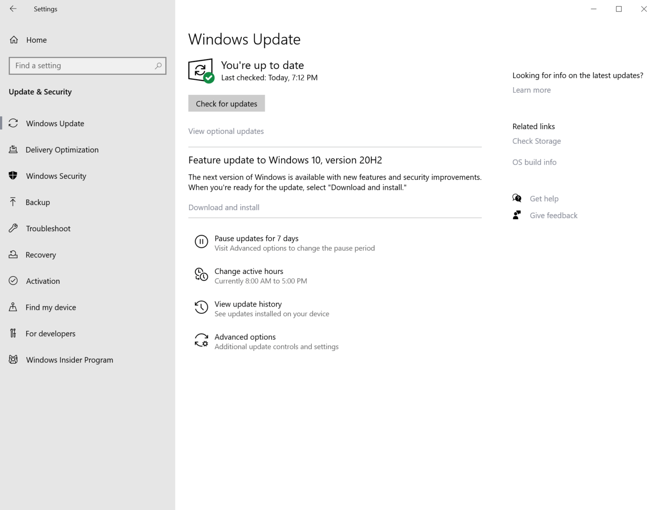This screenshot has width=657, height=510.
Task: Go back using the arrow at top left
Action: pos(13,9)
